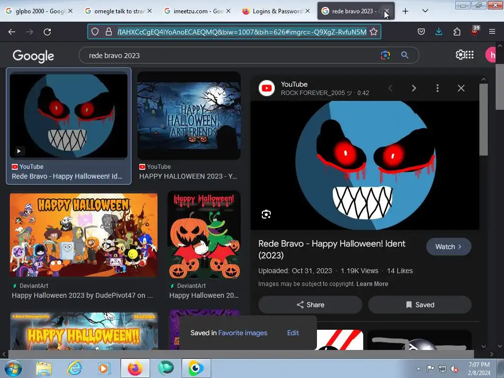The width and height of the screenshot is (504, 378).
Task: Open File Explorer from the taskbar
Action: point(44,368)
